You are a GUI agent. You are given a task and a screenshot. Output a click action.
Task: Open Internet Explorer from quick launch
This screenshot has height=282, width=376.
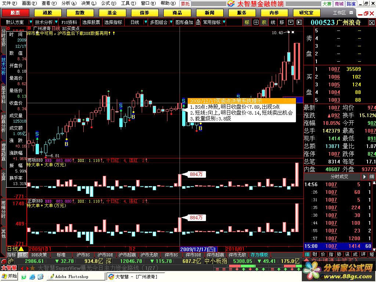32,277
